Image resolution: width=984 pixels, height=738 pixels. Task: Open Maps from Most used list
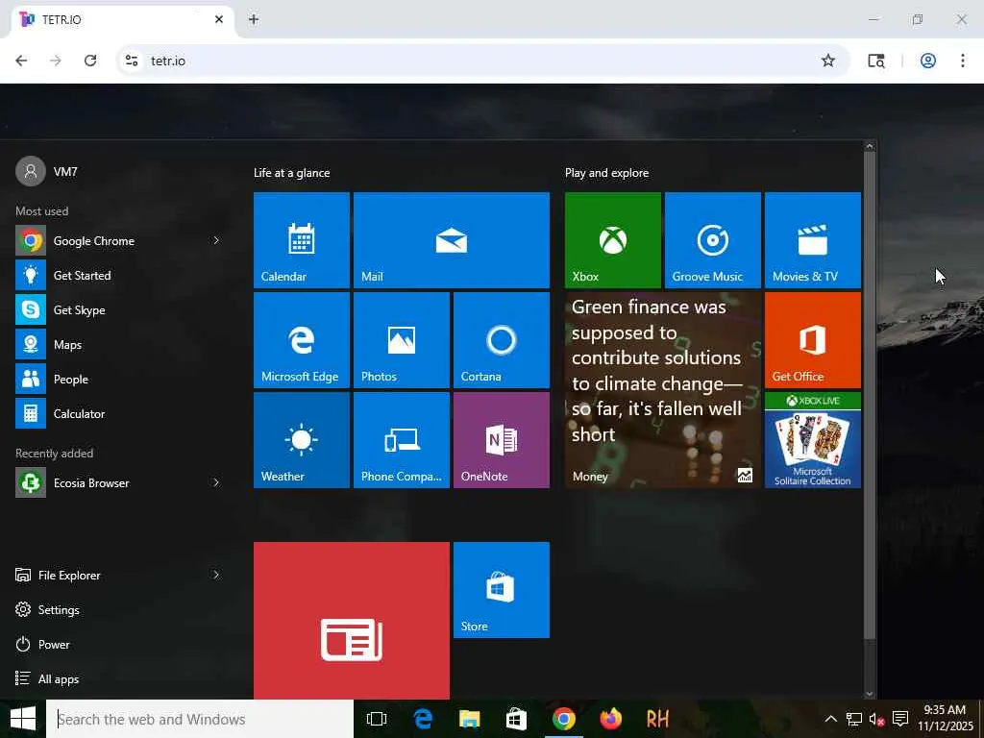(x=119, y=344)
